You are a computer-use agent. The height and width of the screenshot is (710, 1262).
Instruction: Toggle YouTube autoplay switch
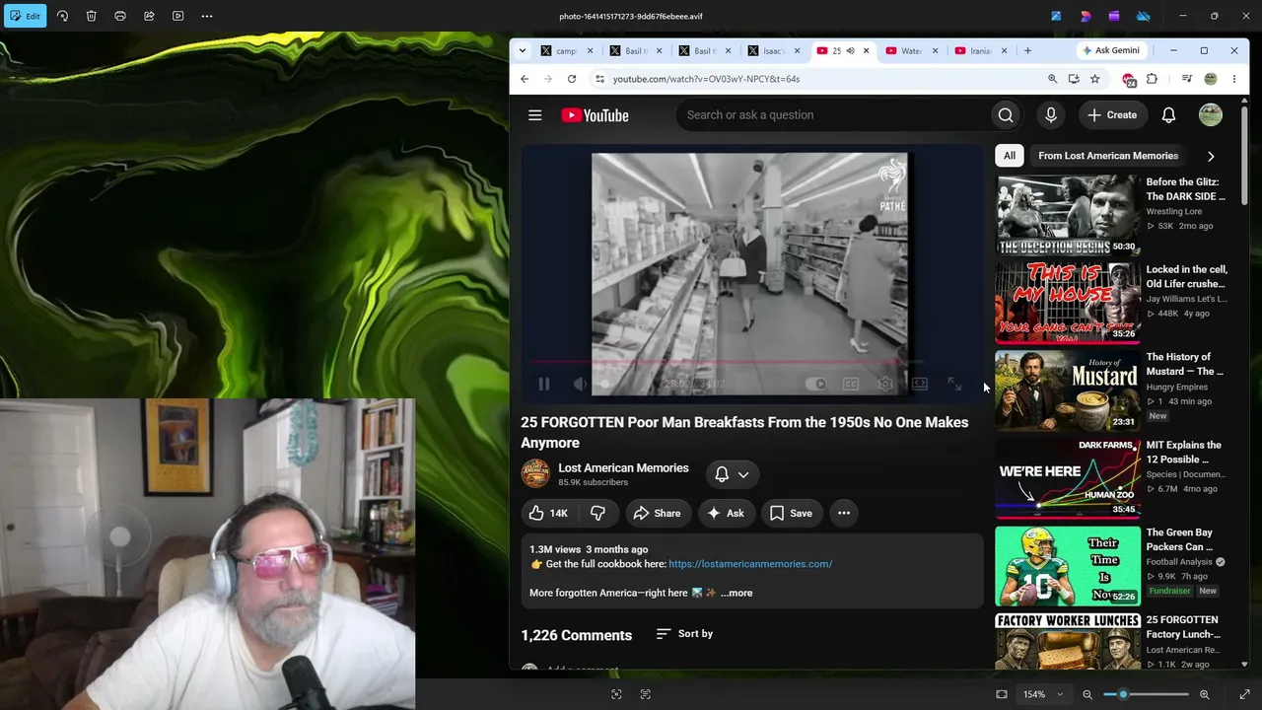[815, 385]
